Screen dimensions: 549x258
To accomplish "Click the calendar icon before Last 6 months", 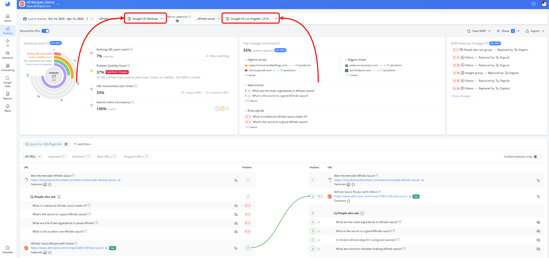I will pos(25,18).
